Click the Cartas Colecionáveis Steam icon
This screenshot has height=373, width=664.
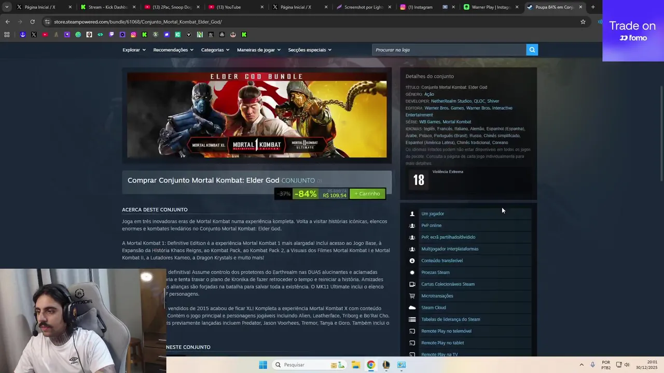(412, 284)
